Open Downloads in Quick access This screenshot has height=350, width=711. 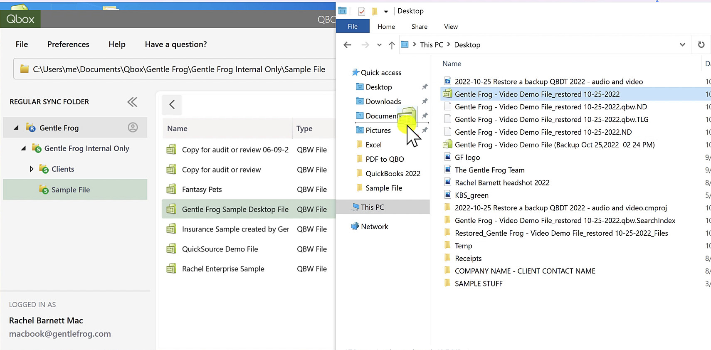383,101
